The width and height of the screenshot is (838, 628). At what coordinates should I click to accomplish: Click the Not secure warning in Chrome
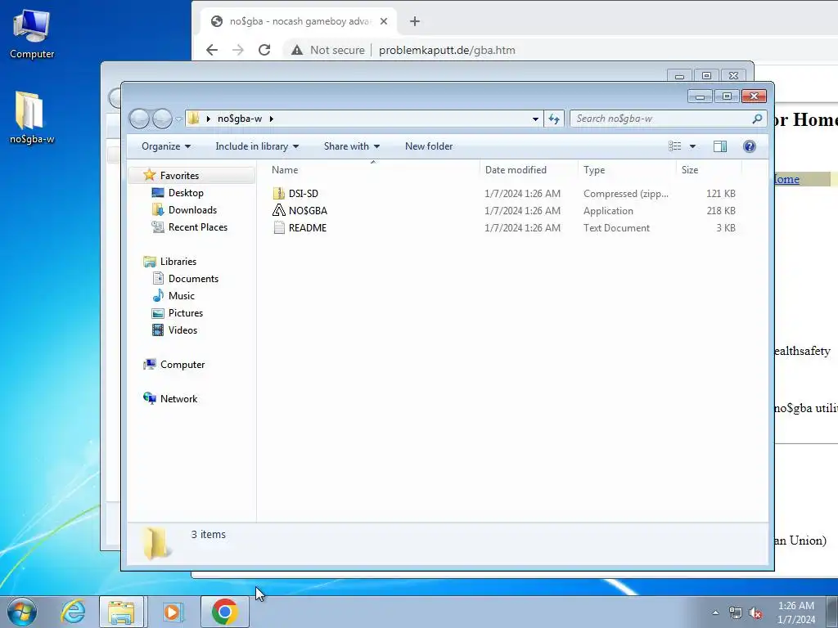(327, 50)
